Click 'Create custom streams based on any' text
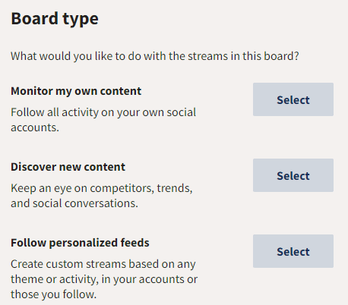Viewport: 348px width, 305px height. 103,264
